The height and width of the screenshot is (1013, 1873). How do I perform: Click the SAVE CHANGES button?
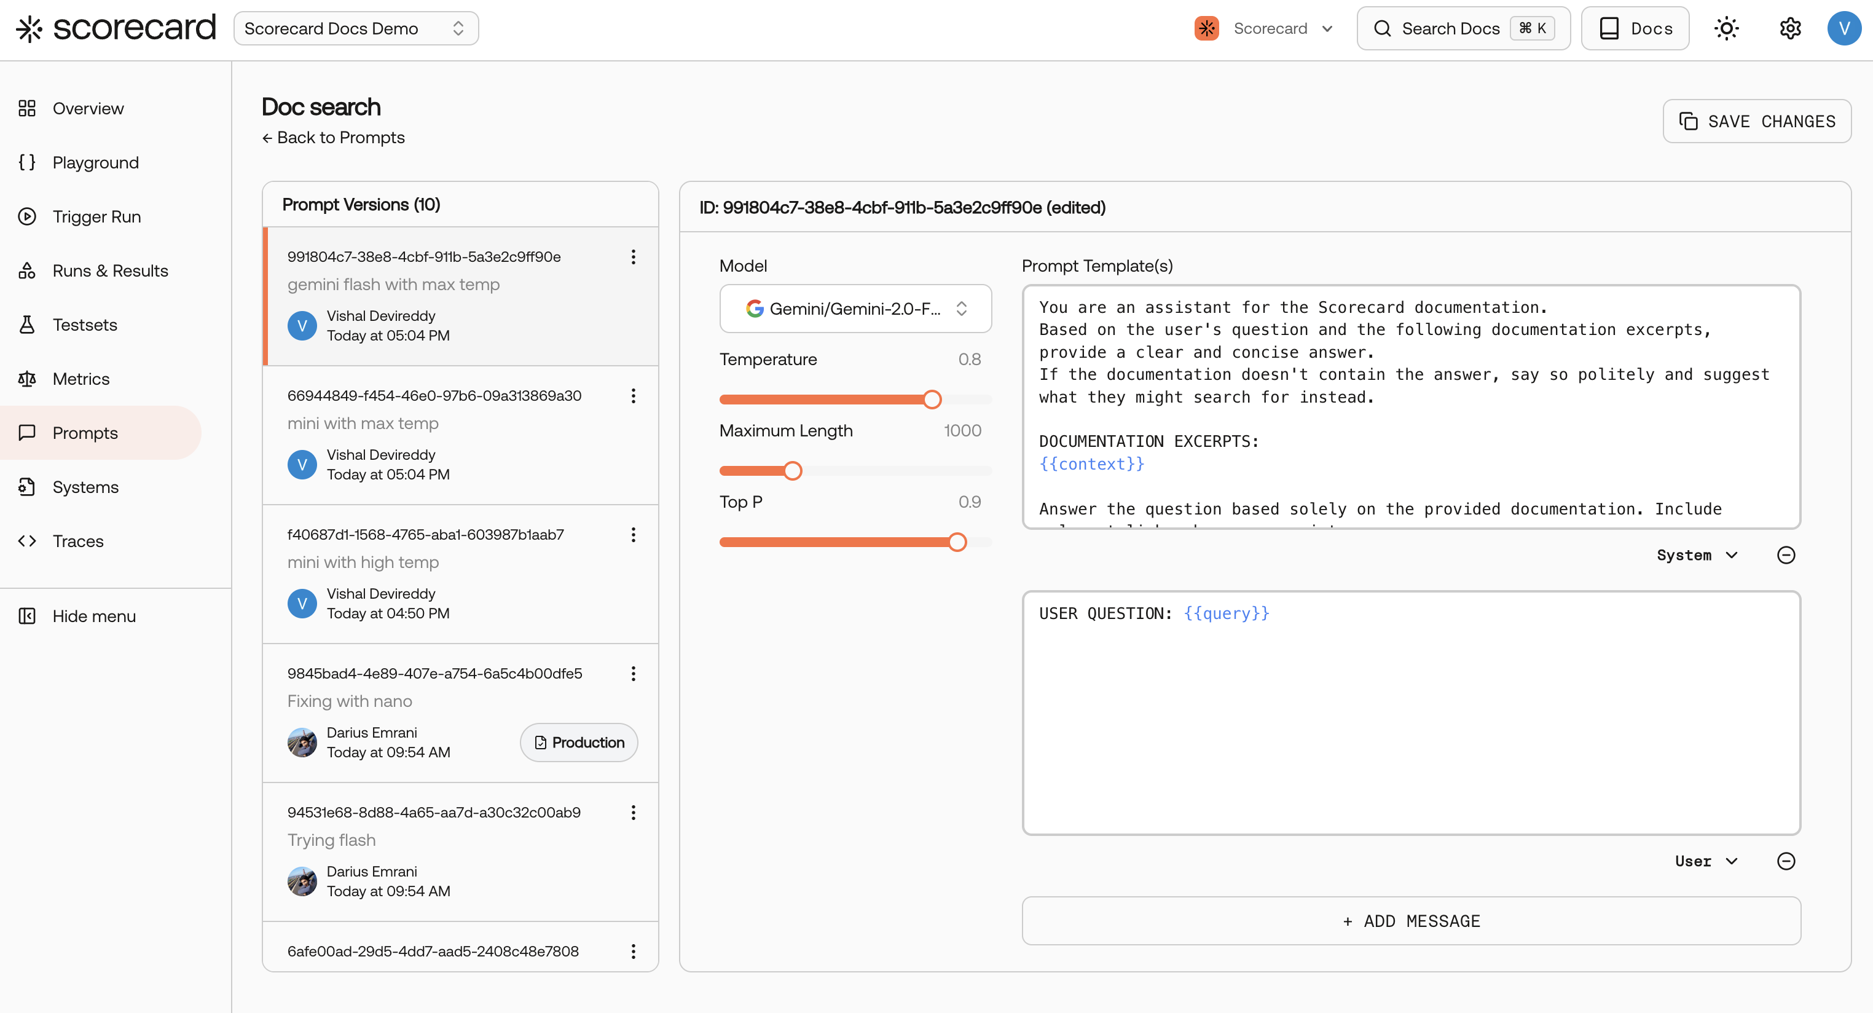[1757, 120]
